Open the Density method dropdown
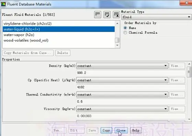The image size is (192, 136). point(122,66)
